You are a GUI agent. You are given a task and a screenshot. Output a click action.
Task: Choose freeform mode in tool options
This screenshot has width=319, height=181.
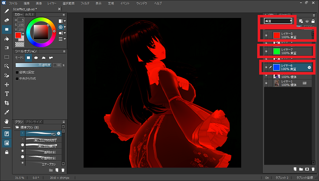coord(51,58)
